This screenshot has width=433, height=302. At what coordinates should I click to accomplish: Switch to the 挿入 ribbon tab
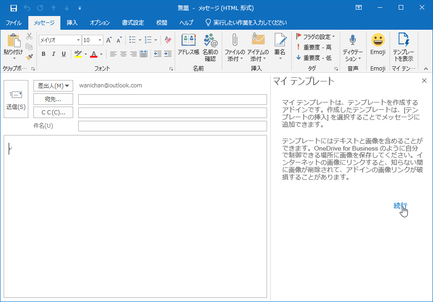point(72,23)
